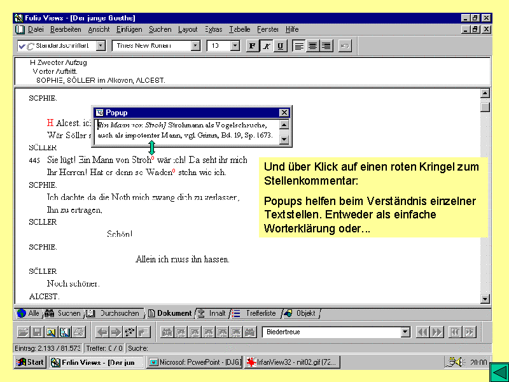This screenshot has width=509, height=382.
Task: Open the font size dropdown
Action: (235, 46)
